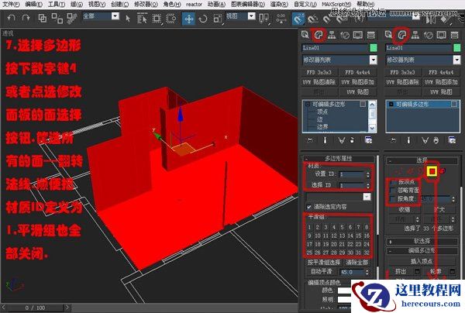
Task: Open the Create tab in left command panel
Action: 305,35
